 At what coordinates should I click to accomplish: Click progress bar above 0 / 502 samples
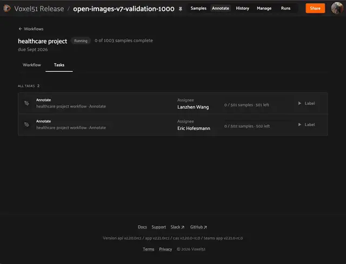click(257, 120)
